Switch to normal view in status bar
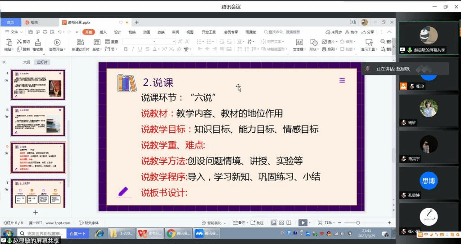The width and height of the screenshot is (461, 244). point(274,222)
